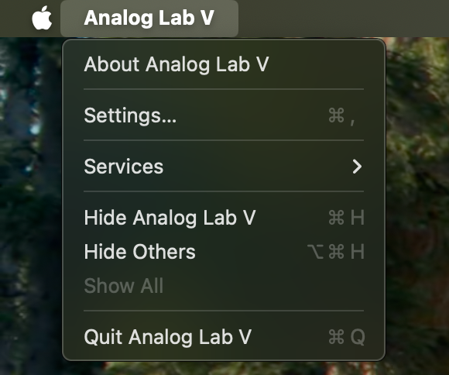Choose Hide Others from the menu
The width and height of the screenshot is (449, 375).
click(224, 252)
